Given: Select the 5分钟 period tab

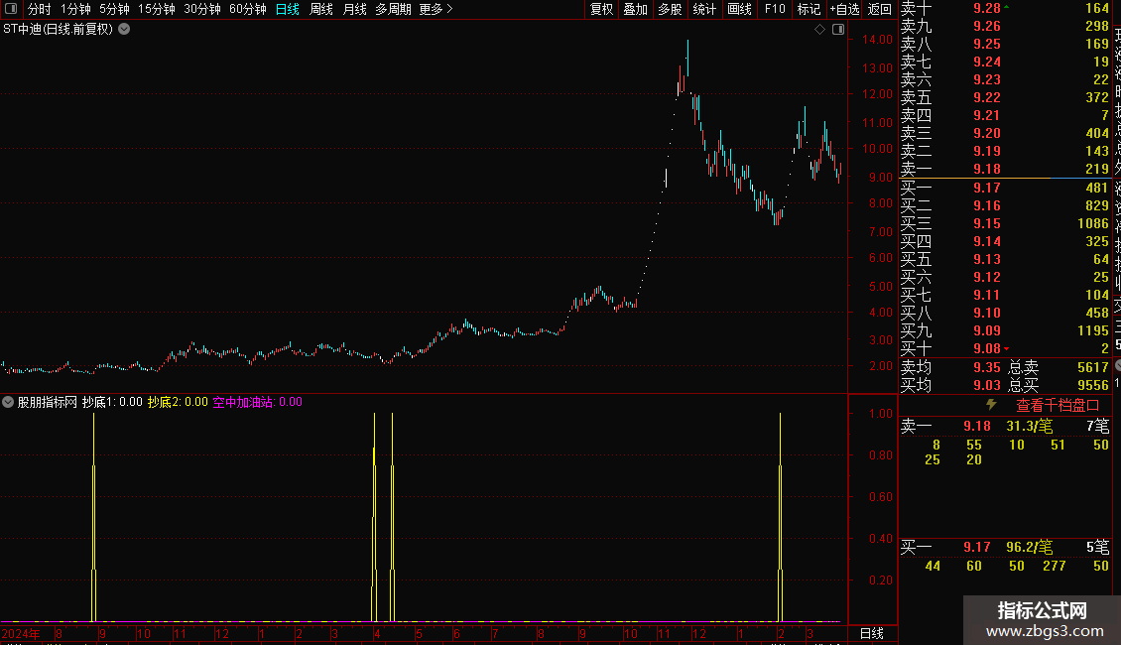Looking at the screenshot, I should point(114,9).
